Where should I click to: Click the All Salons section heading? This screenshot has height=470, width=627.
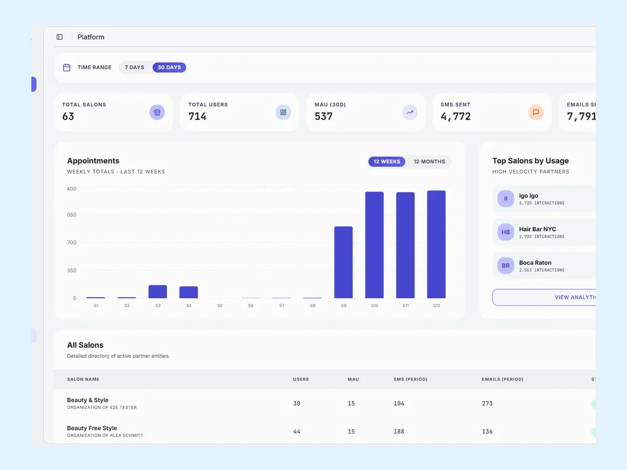point(85,345)
